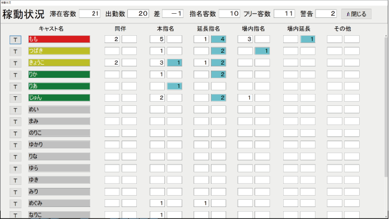Click the 差 field showing −1
This screenshot has height=219, width=389.
[173, 14]
